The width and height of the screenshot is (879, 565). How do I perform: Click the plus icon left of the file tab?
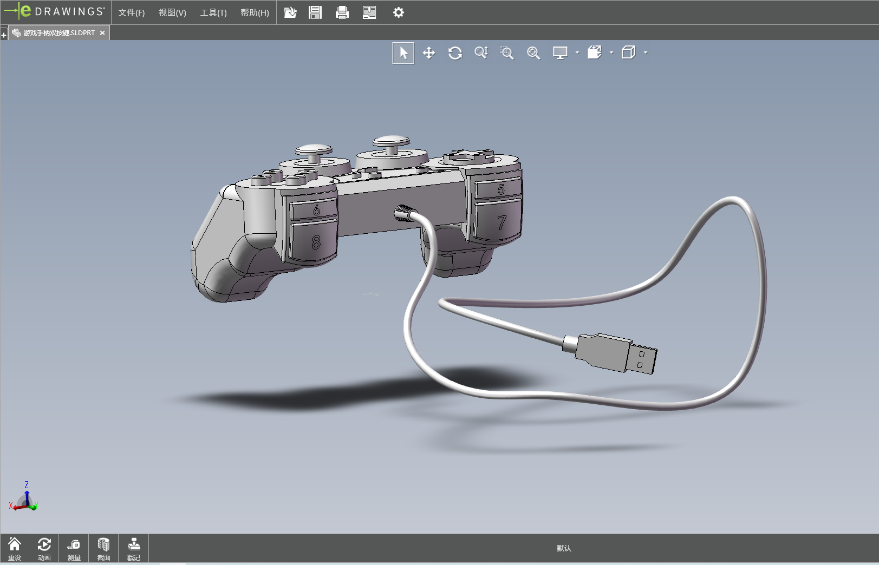[4, 35]
